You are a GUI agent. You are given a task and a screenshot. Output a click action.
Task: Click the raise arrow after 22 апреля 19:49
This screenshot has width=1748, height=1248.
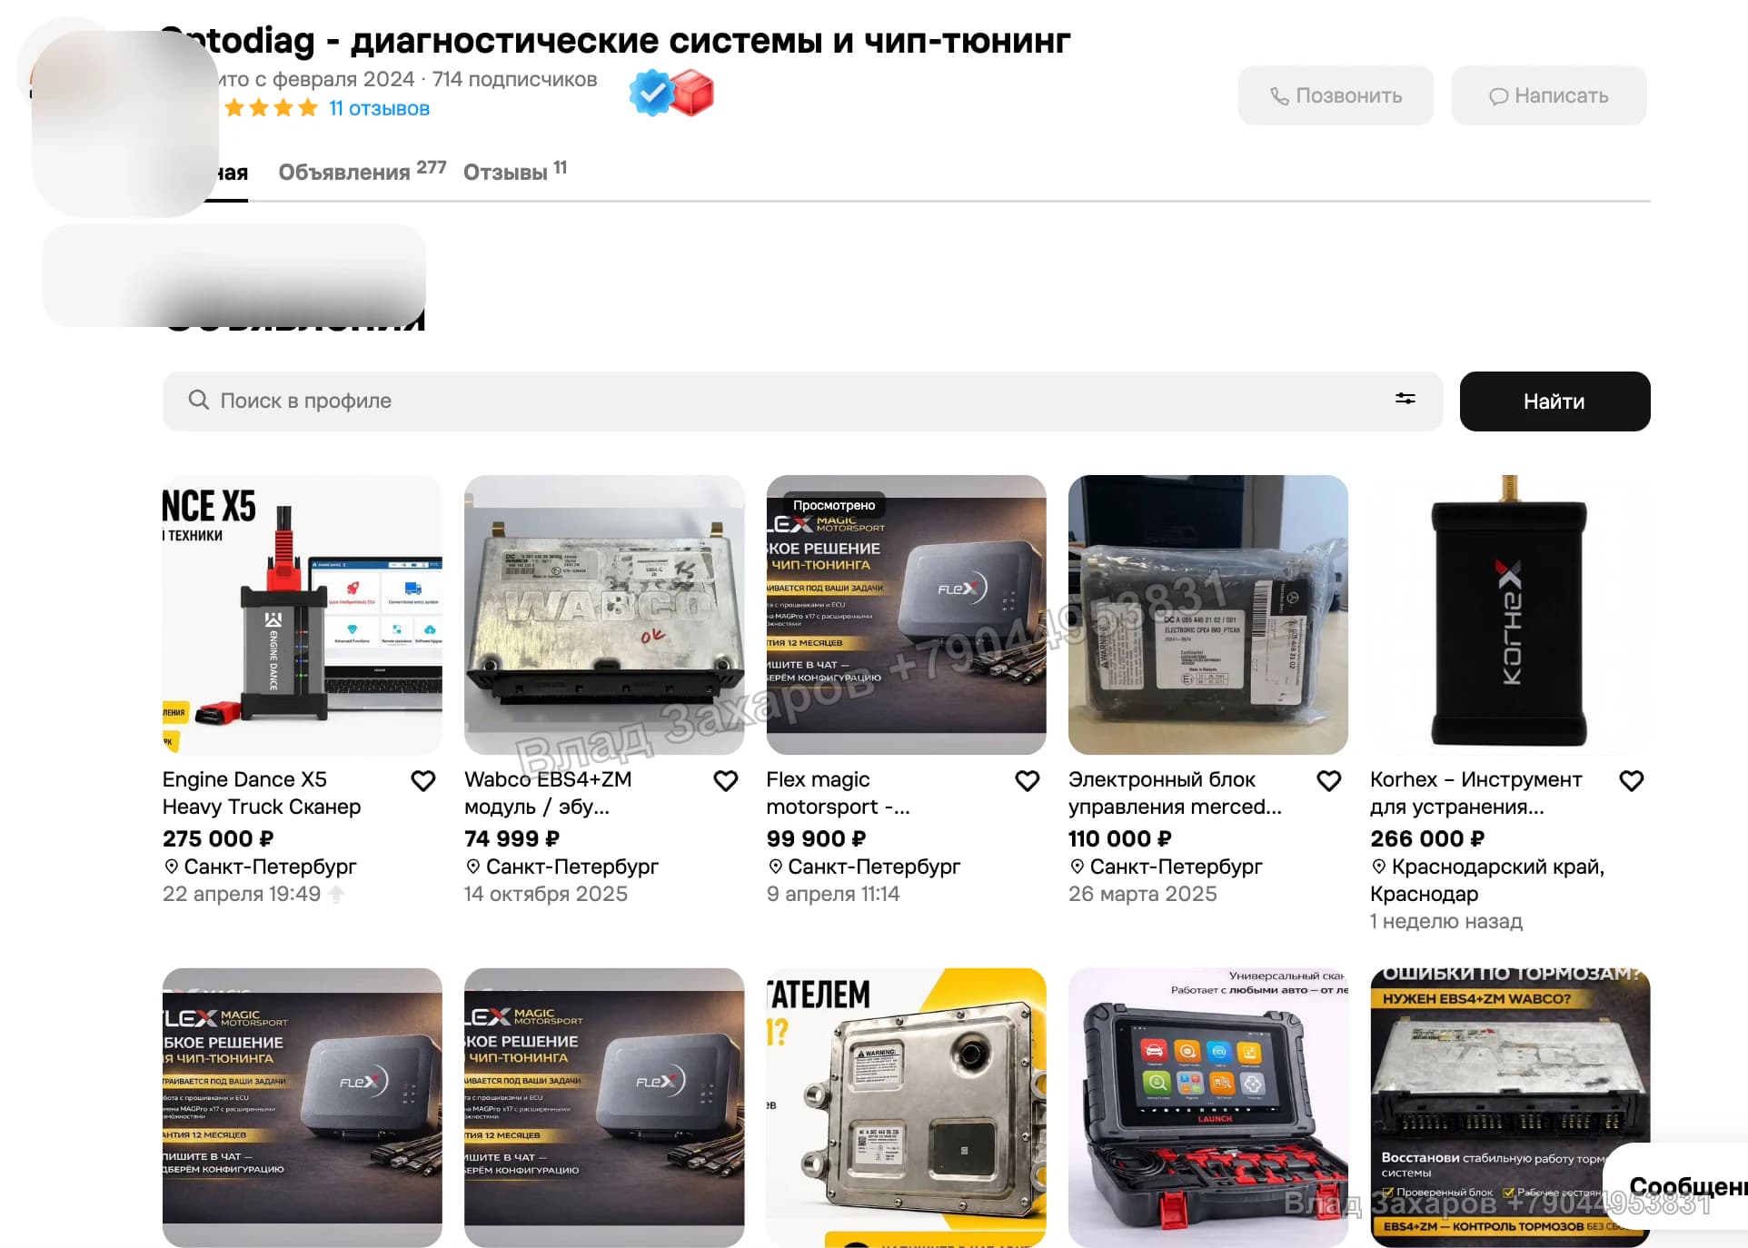(x=336, y=894)
